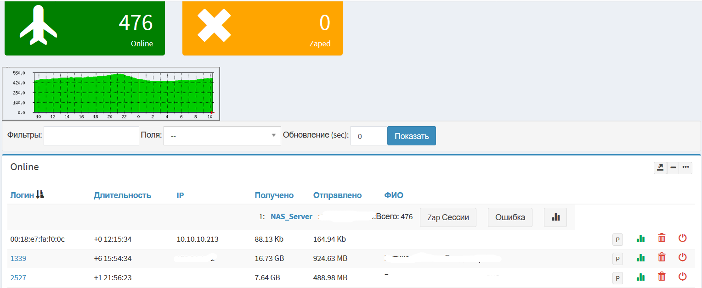Click the Zap Сессии button

coord(448,217)
